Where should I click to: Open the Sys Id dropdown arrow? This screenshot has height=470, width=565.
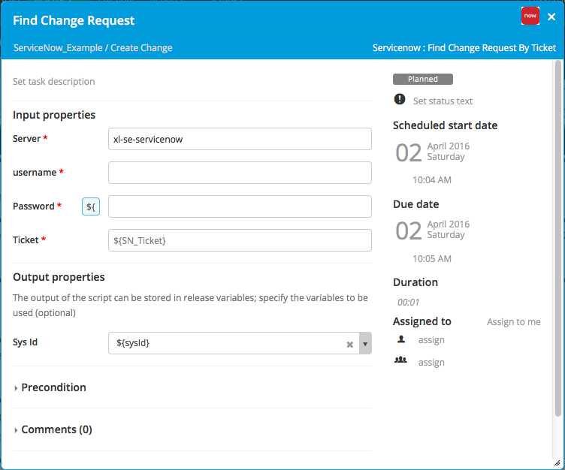(365, 343)
